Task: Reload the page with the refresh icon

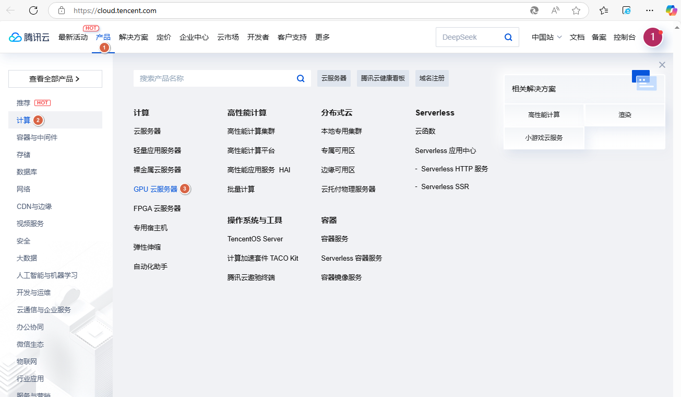Action: coord(33,10)
